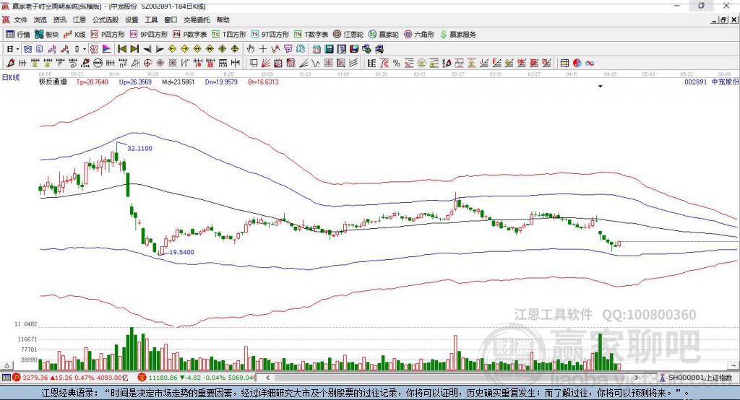Screen dimensions: 740x400
Task: Click the floppy disk save icon
Action: coord(354,49)
